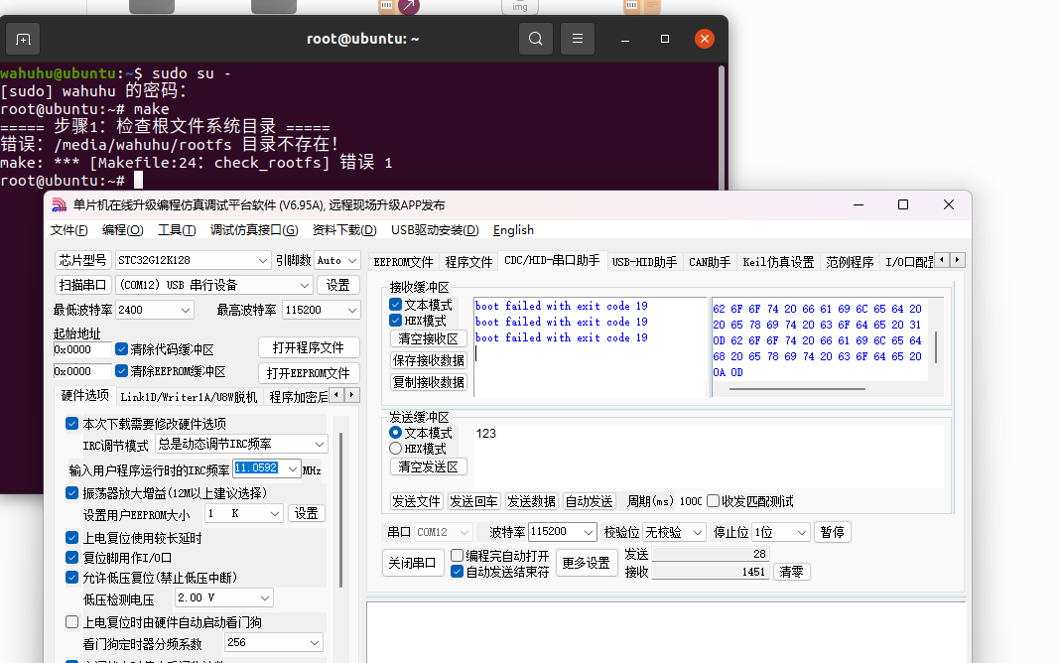This screenshot has width=1059, height=663.
Task: Switch to the CAN助手 tab
Action: click(x=709, y=262)
